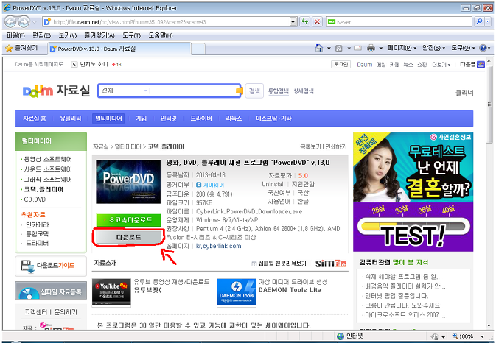The image size is (496, 343).
Task: Click the Refresh page icon
Action: click(x=304, y=22)
